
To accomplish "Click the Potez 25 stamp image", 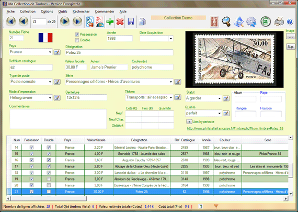I will [x=234, y=59].
